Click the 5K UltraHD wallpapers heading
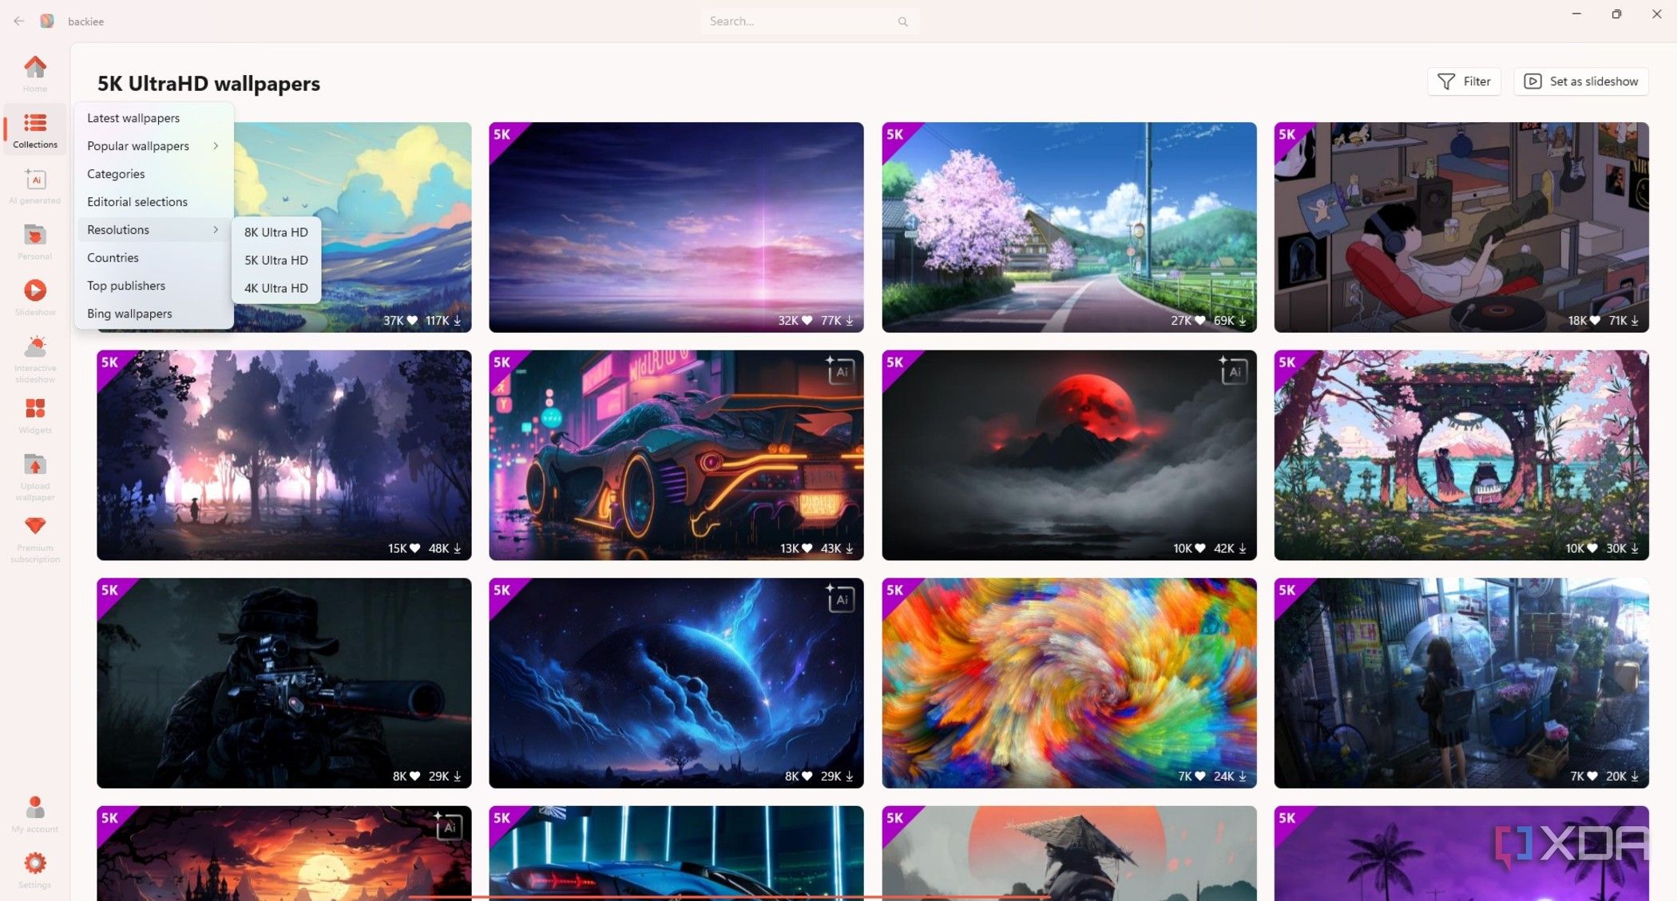This screenshot has width=1677, height=901. click(x=208, y=84)
